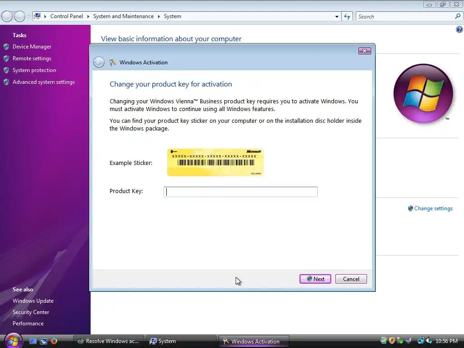
Task: Click the Windows logo orb image
Action: click(423, 93)
